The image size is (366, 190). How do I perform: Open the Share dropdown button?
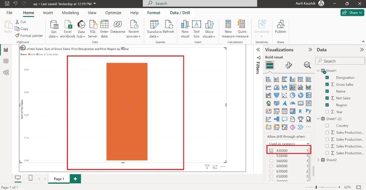click(352, 13)
